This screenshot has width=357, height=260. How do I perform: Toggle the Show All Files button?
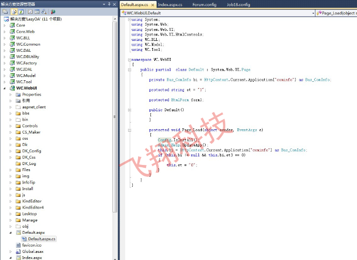[13, 11]
